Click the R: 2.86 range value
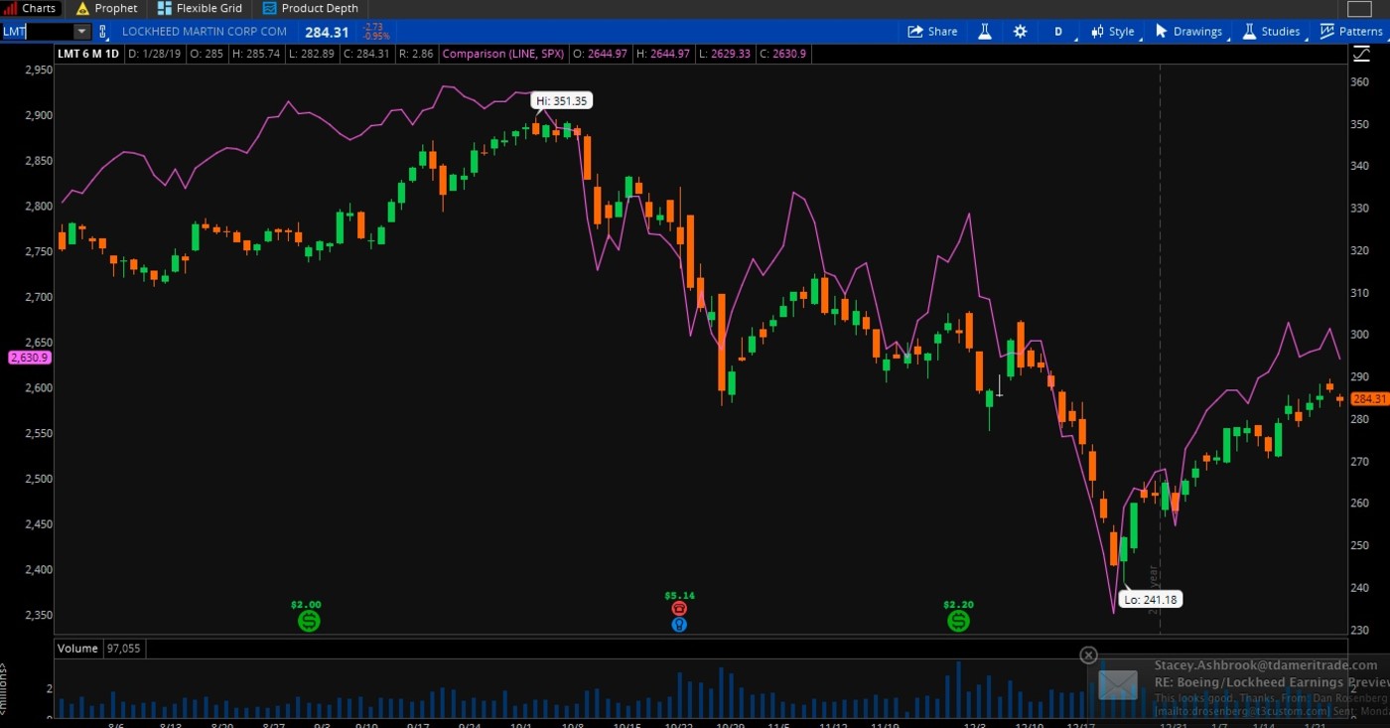This screenshot has width=1390, height=728. coord(417,54)
